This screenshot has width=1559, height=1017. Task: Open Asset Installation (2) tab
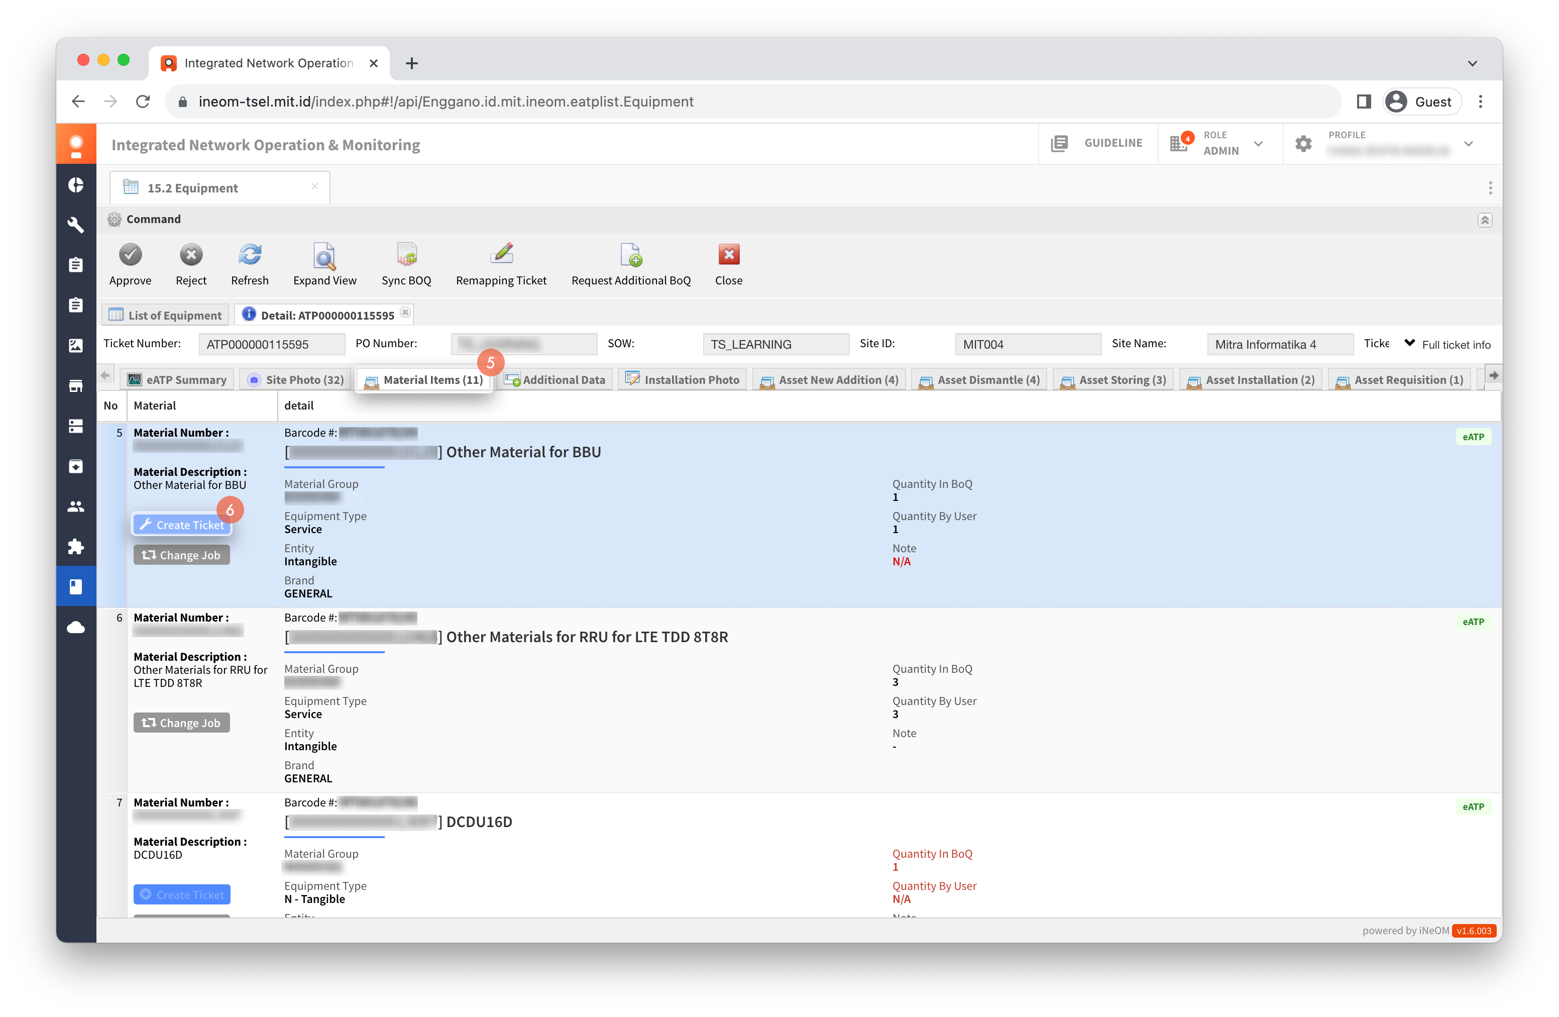1251,379
